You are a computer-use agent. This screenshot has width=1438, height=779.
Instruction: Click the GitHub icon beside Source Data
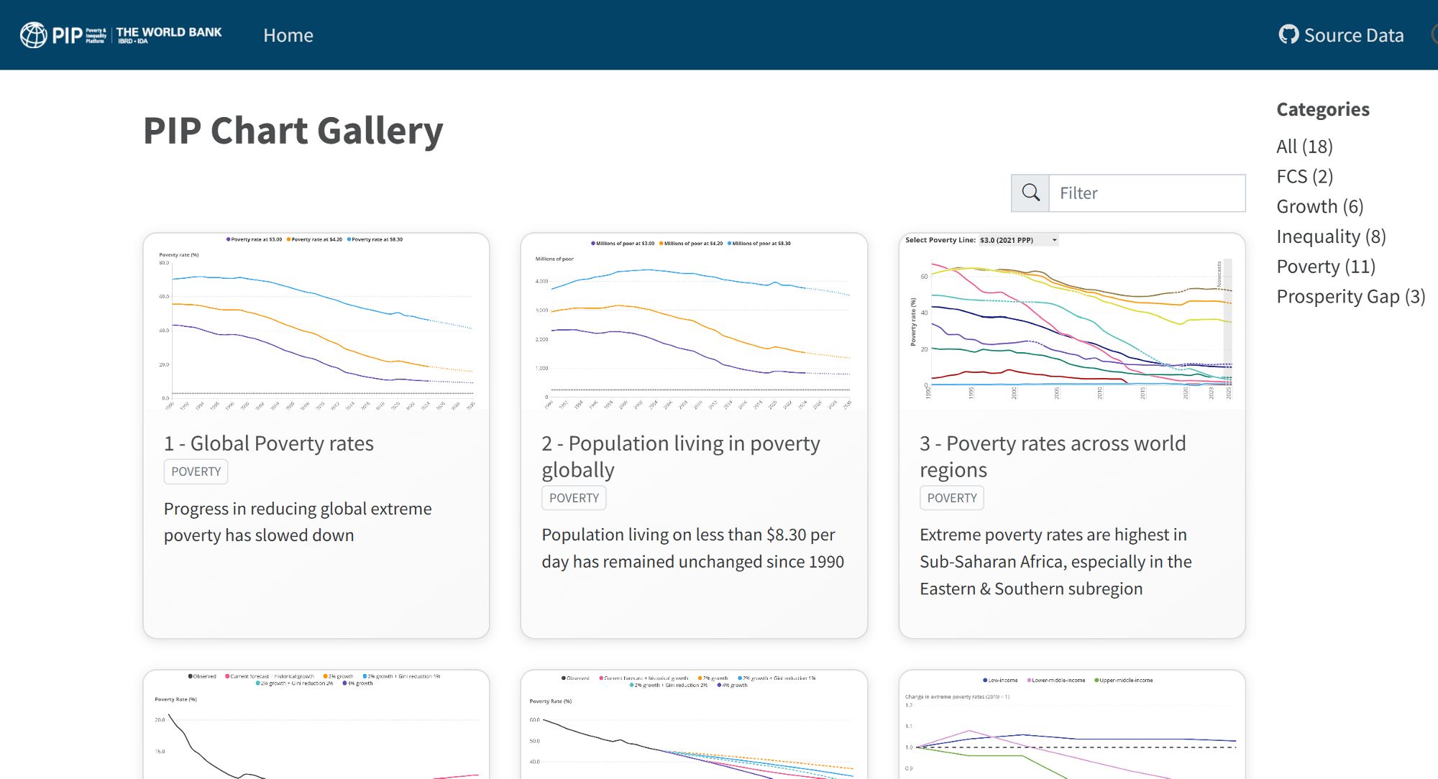pos(1288,34)
